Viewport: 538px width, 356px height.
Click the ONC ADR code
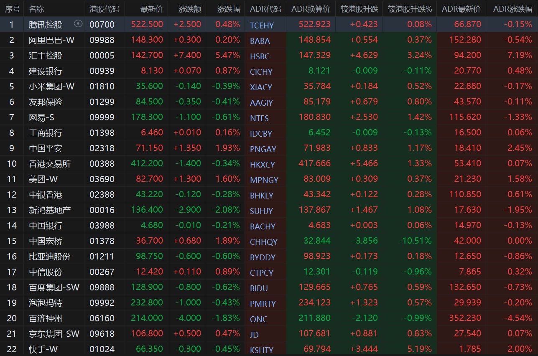(x=258, y=319)
